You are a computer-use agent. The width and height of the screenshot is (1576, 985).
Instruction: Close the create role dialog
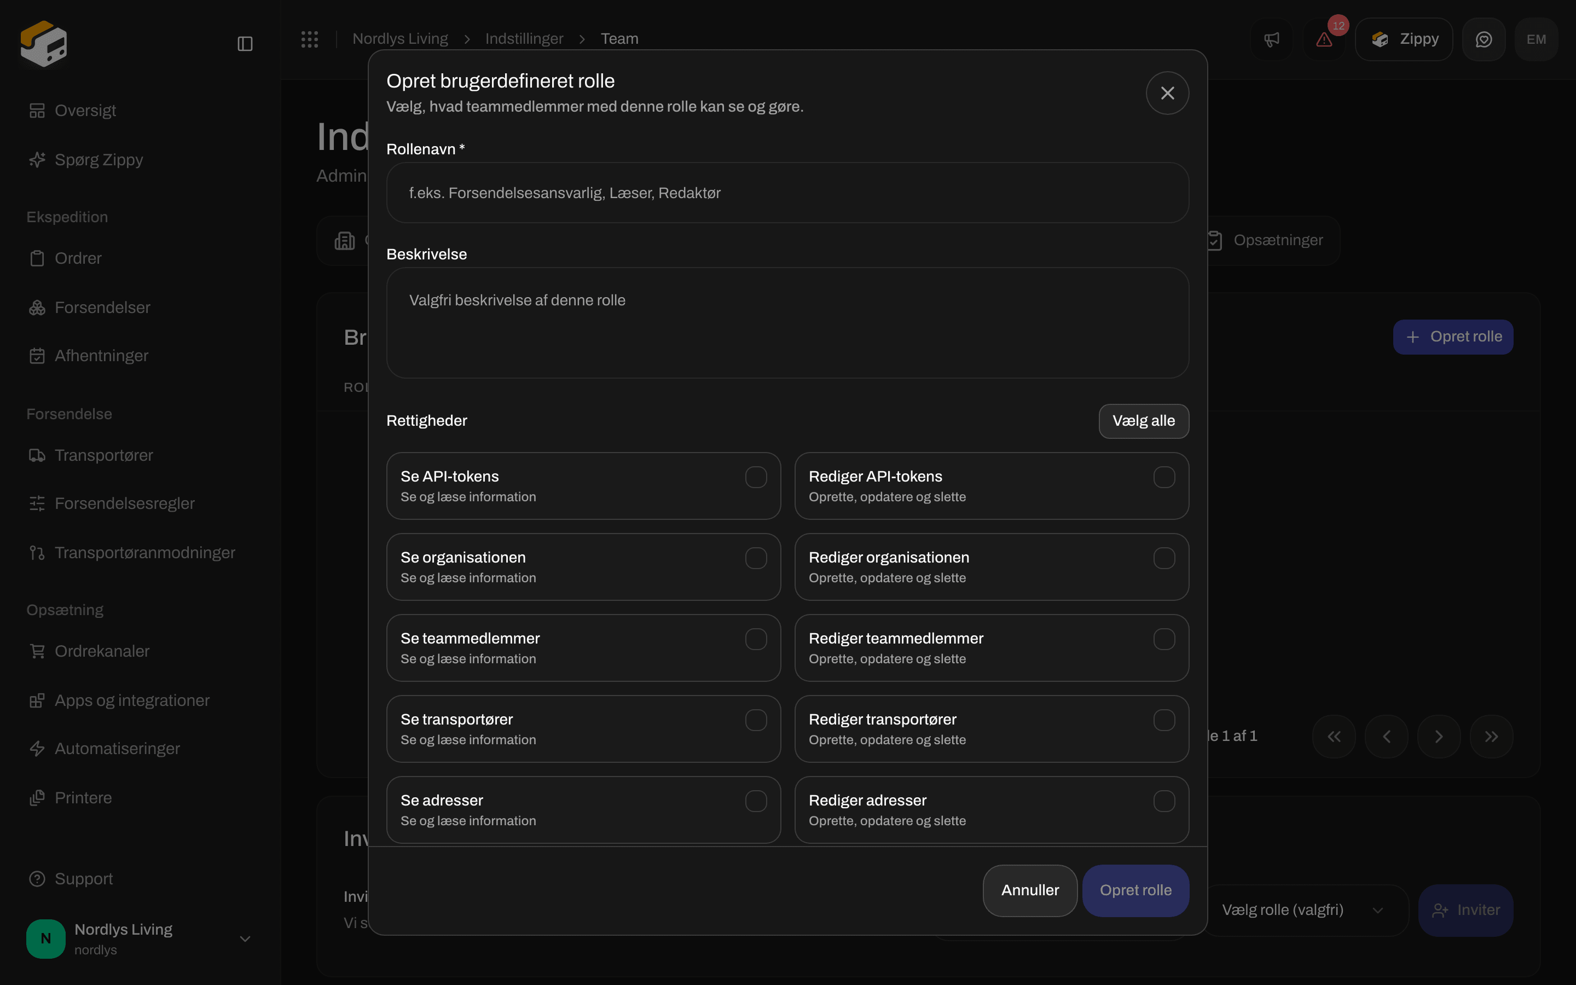(1167, 93)
